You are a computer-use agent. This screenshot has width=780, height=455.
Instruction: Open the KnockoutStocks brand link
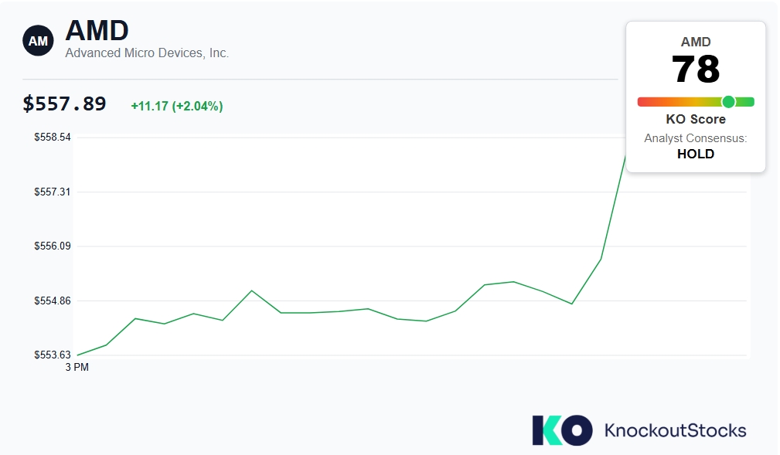[x=675, y=430]
